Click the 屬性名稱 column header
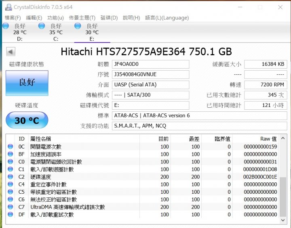The width and height of the screenshot is (291, 228). point(84,139)
